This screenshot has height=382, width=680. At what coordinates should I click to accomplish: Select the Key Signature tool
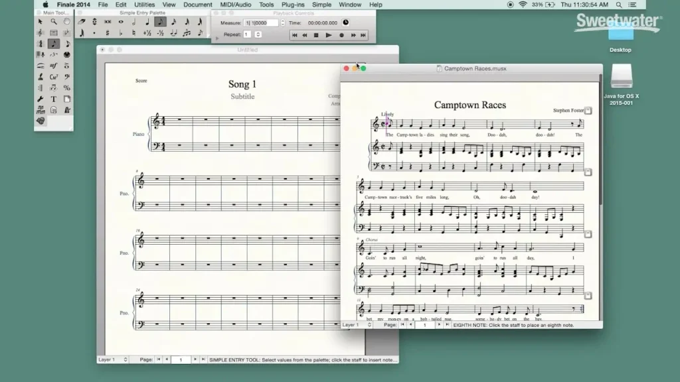(x=67, y=33)
